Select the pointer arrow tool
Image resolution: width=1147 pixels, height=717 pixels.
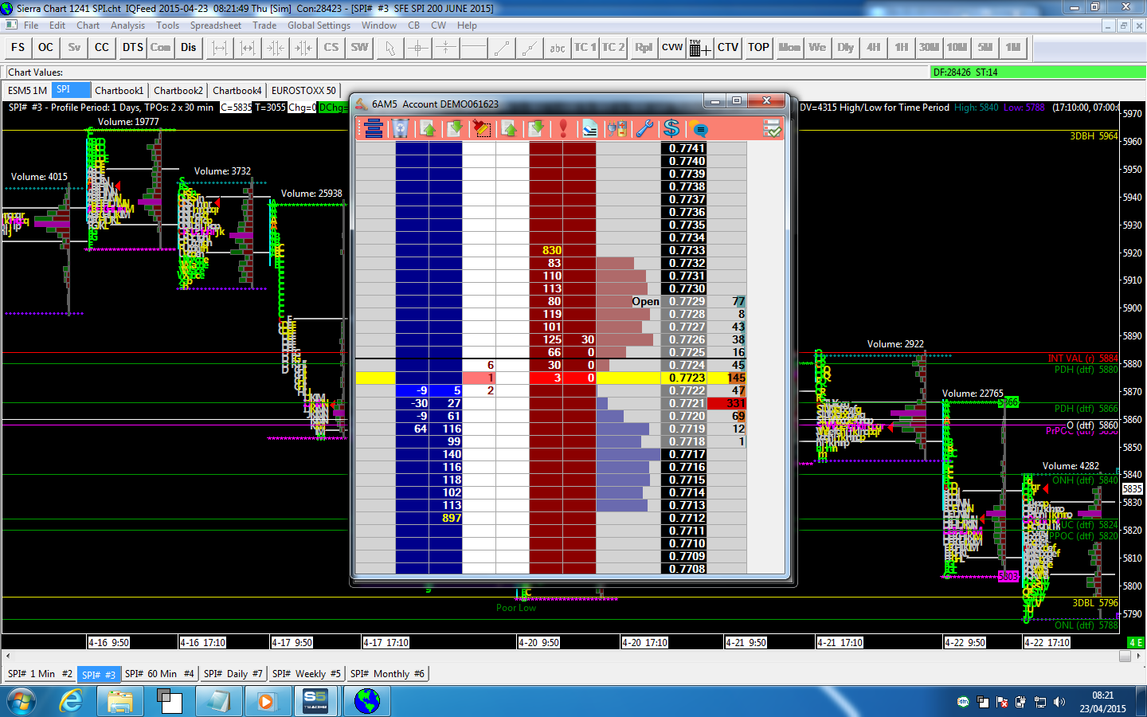coord(390,48)
